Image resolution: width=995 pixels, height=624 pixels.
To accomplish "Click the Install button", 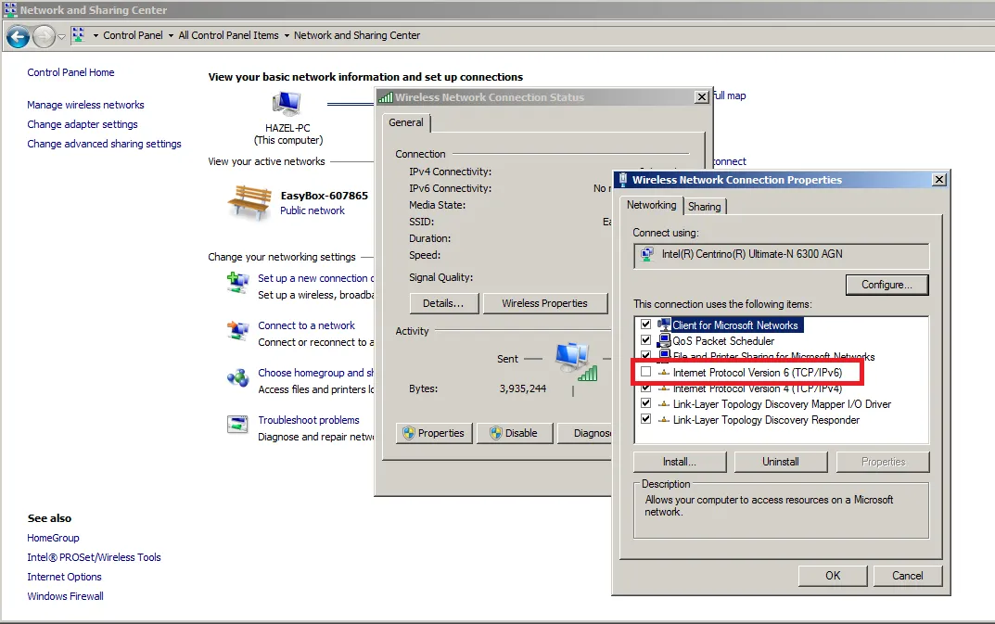I will point(680,462).
